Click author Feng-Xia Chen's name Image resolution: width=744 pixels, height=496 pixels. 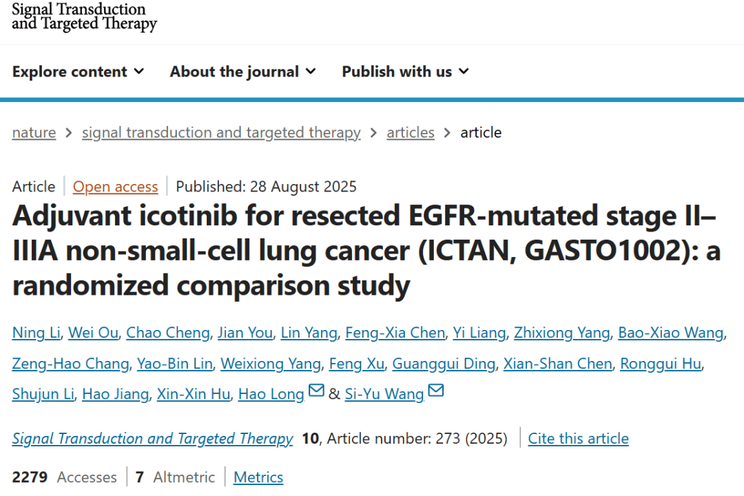point(395,333)
